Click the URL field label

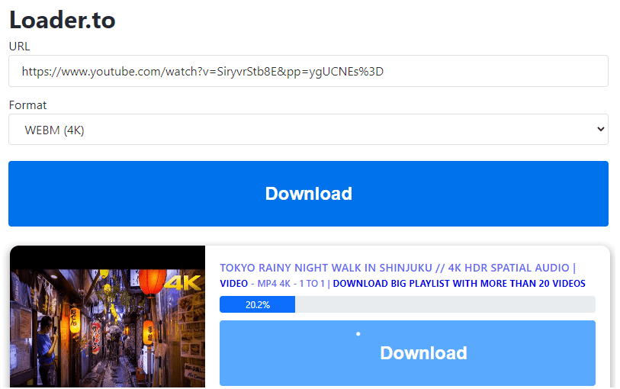pyautogui.click(x=19, y=46)
